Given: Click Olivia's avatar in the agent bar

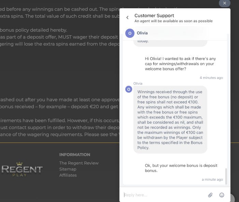Looking at the screenshot, I should (130, 33).
